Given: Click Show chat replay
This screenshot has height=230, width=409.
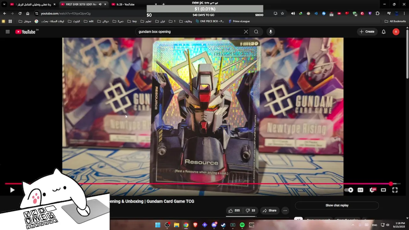Looking at the screenshot, I should point(337,205).
